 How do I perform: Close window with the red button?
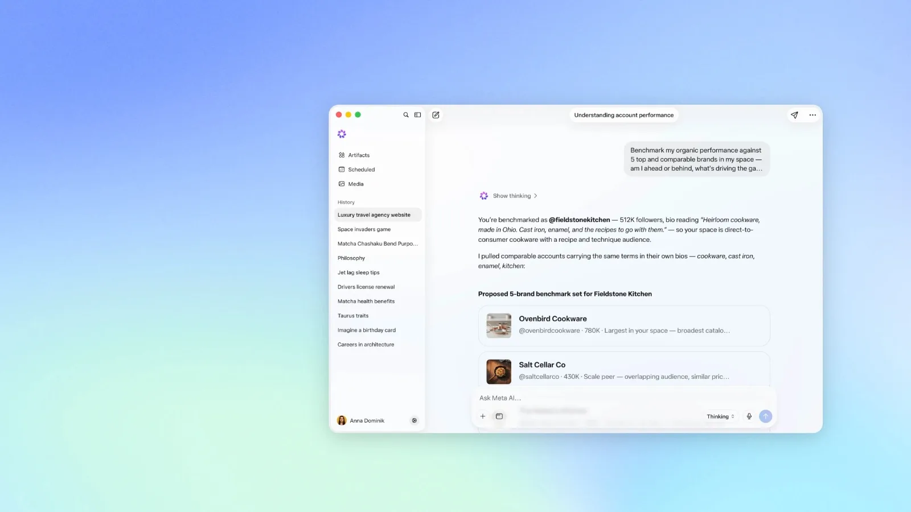339,115
